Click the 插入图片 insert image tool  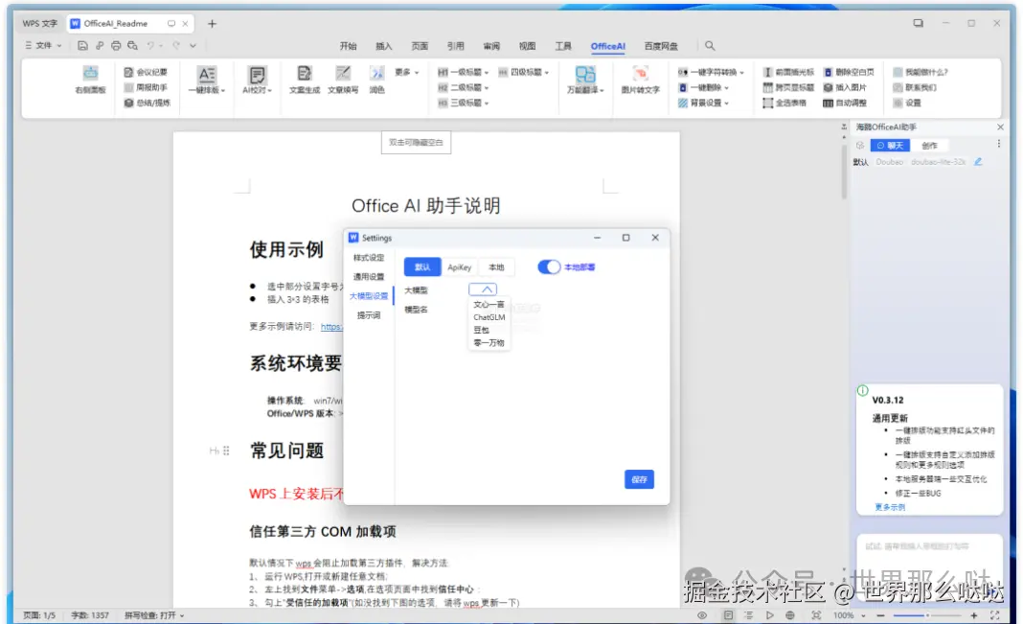(x=844, y=87)
